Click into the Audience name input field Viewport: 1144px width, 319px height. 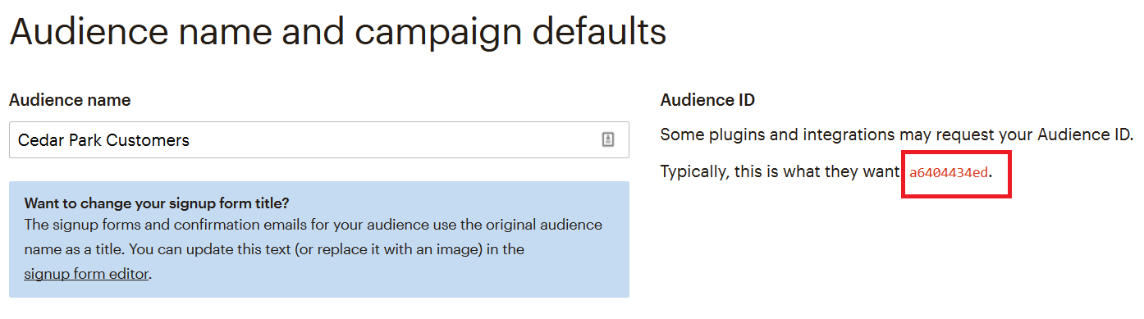(x=319, y=140)
